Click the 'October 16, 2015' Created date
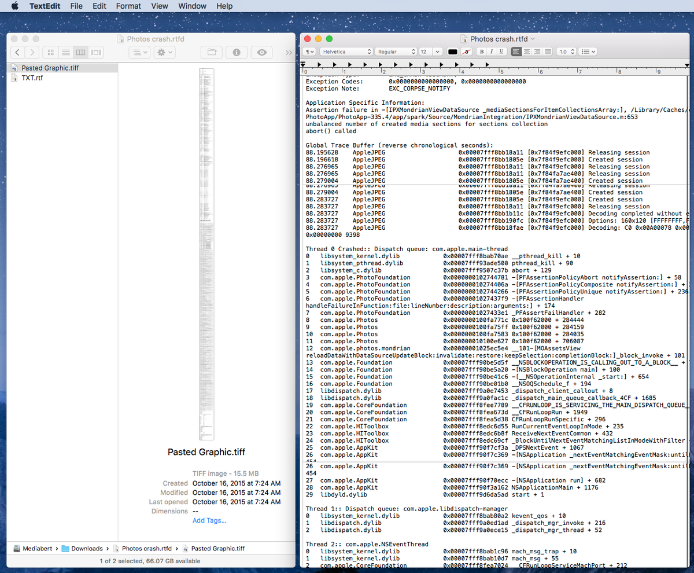Viewport: 694px width, 573px height. tap(237, 483)
